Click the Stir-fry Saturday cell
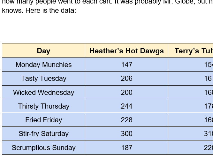 (x=44, y=133)
